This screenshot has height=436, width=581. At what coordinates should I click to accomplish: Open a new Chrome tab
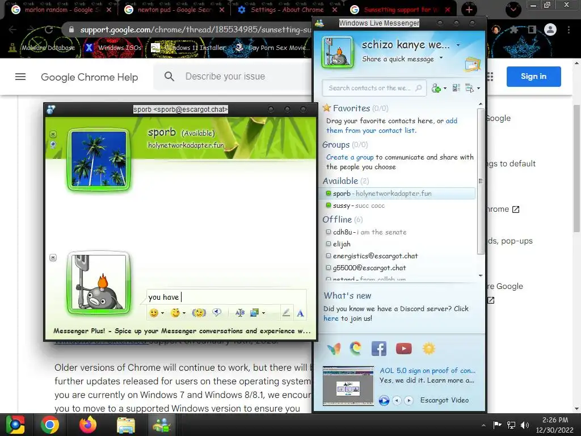pyautogui.click(x=469, y=10)
